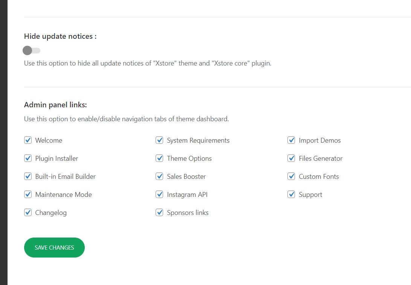
Task: Click the Save Changes button
Action: [x=54, y=248]
